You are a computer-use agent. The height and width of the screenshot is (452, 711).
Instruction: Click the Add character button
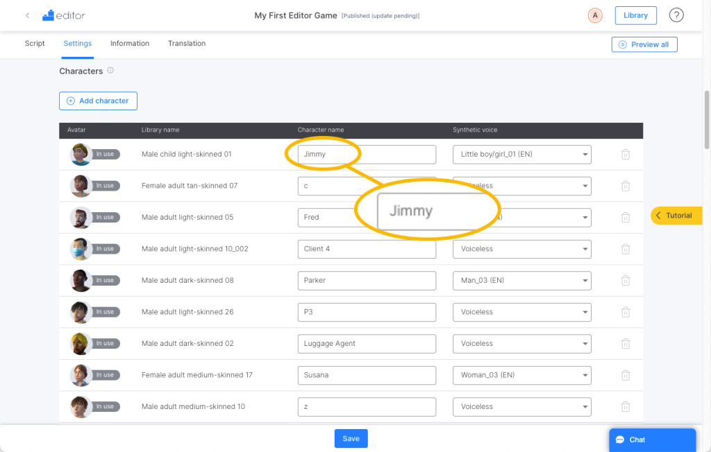[98, 101]
